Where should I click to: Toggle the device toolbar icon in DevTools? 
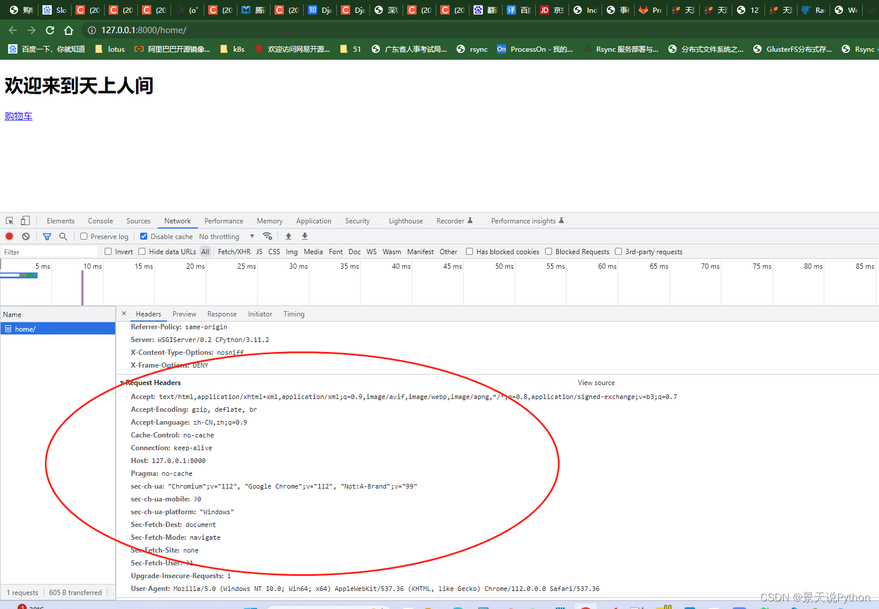[x=25, y=221]
